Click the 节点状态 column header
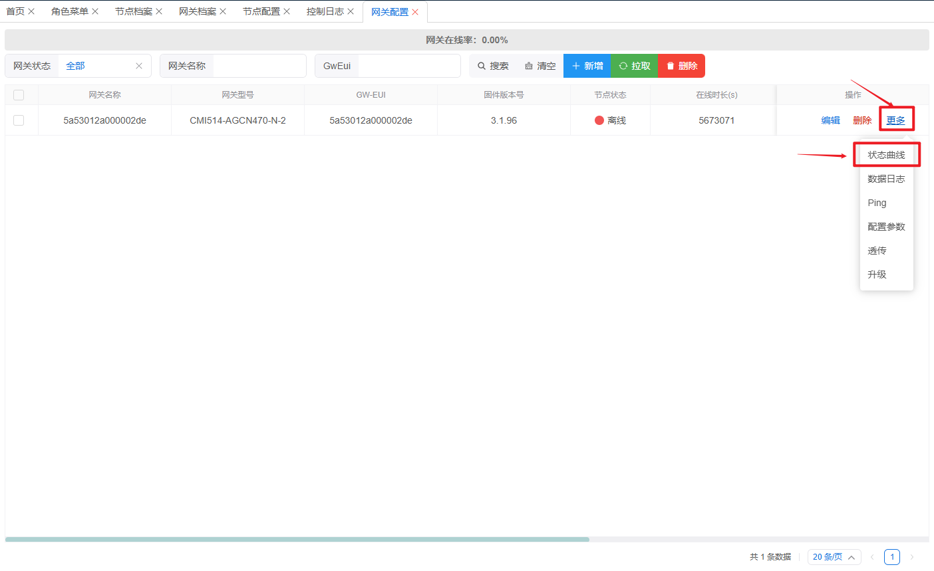 coord(611,95)
